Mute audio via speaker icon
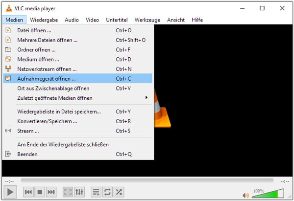The width and height of the screenshot is (294, 201). (245, 195)
